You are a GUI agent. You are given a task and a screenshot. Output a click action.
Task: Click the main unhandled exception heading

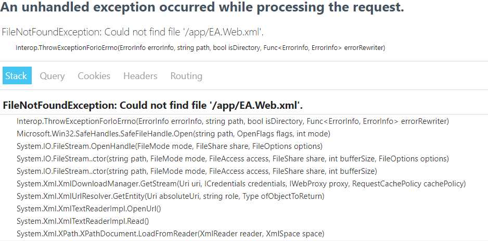tap(202, 8)
